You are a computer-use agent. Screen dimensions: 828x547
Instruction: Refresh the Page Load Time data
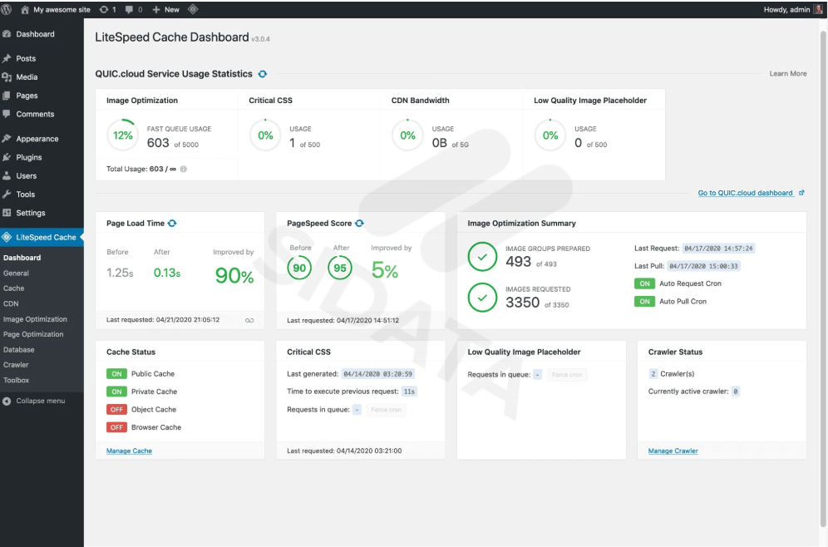[172, 223]
